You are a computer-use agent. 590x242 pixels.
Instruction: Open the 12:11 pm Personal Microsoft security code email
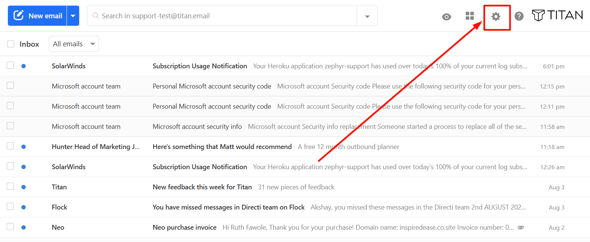(x=295, y=106)
